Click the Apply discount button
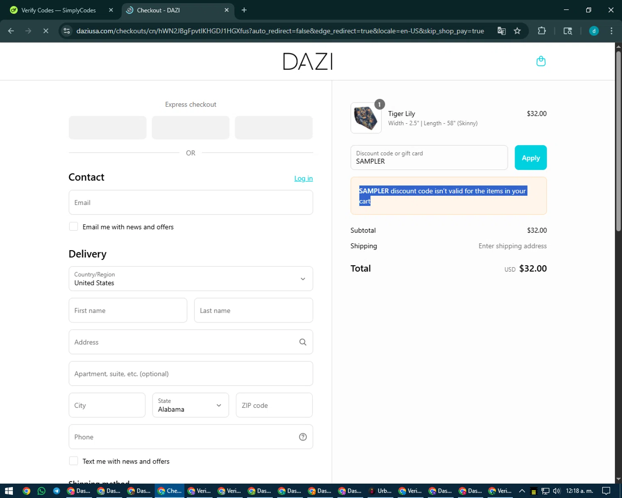 pos(531,158)
